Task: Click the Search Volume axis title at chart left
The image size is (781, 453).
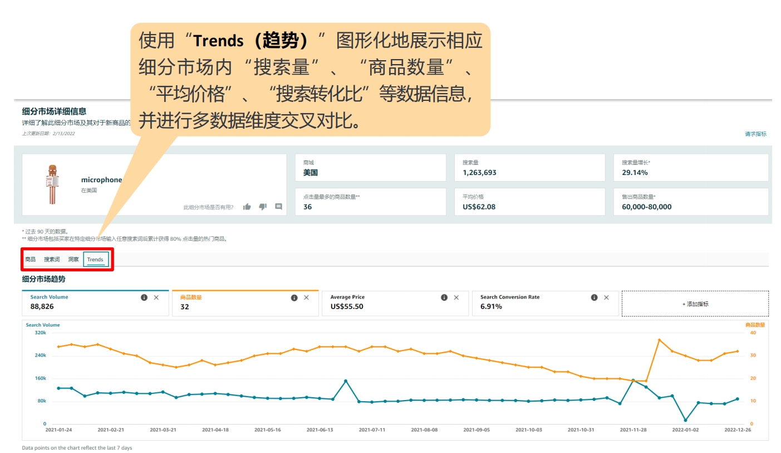Action: (43, 325)
